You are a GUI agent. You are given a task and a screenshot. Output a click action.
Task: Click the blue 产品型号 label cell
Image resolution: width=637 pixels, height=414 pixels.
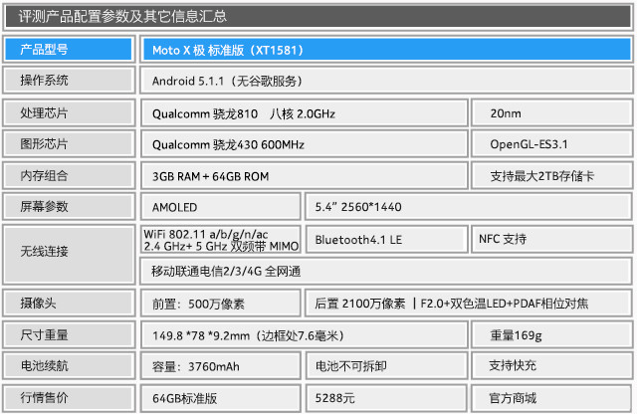click(x=69, y=49)
